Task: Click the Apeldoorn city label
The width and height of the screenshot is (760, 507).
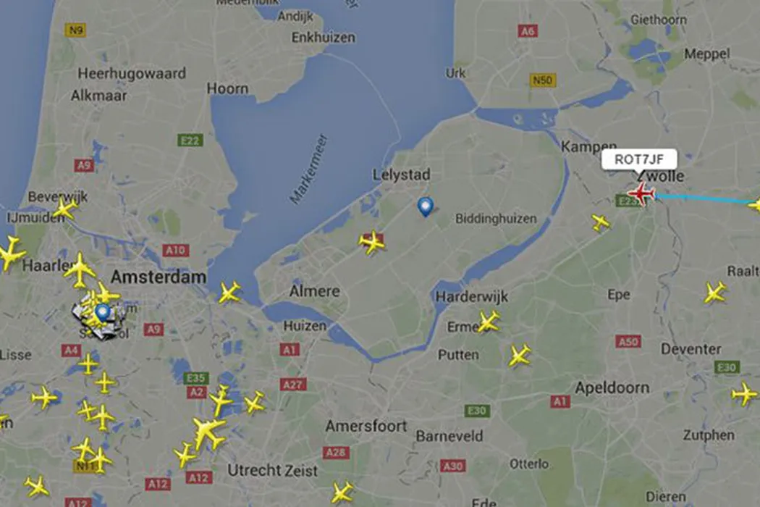Action: [612, 388]
